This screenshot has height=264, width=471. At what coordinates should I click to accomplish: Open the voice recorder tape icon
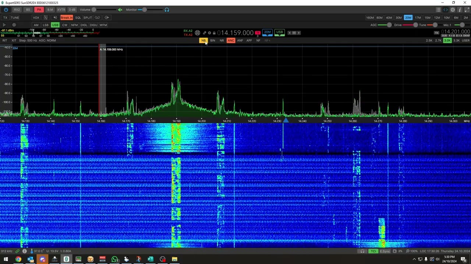click(97, 18)
